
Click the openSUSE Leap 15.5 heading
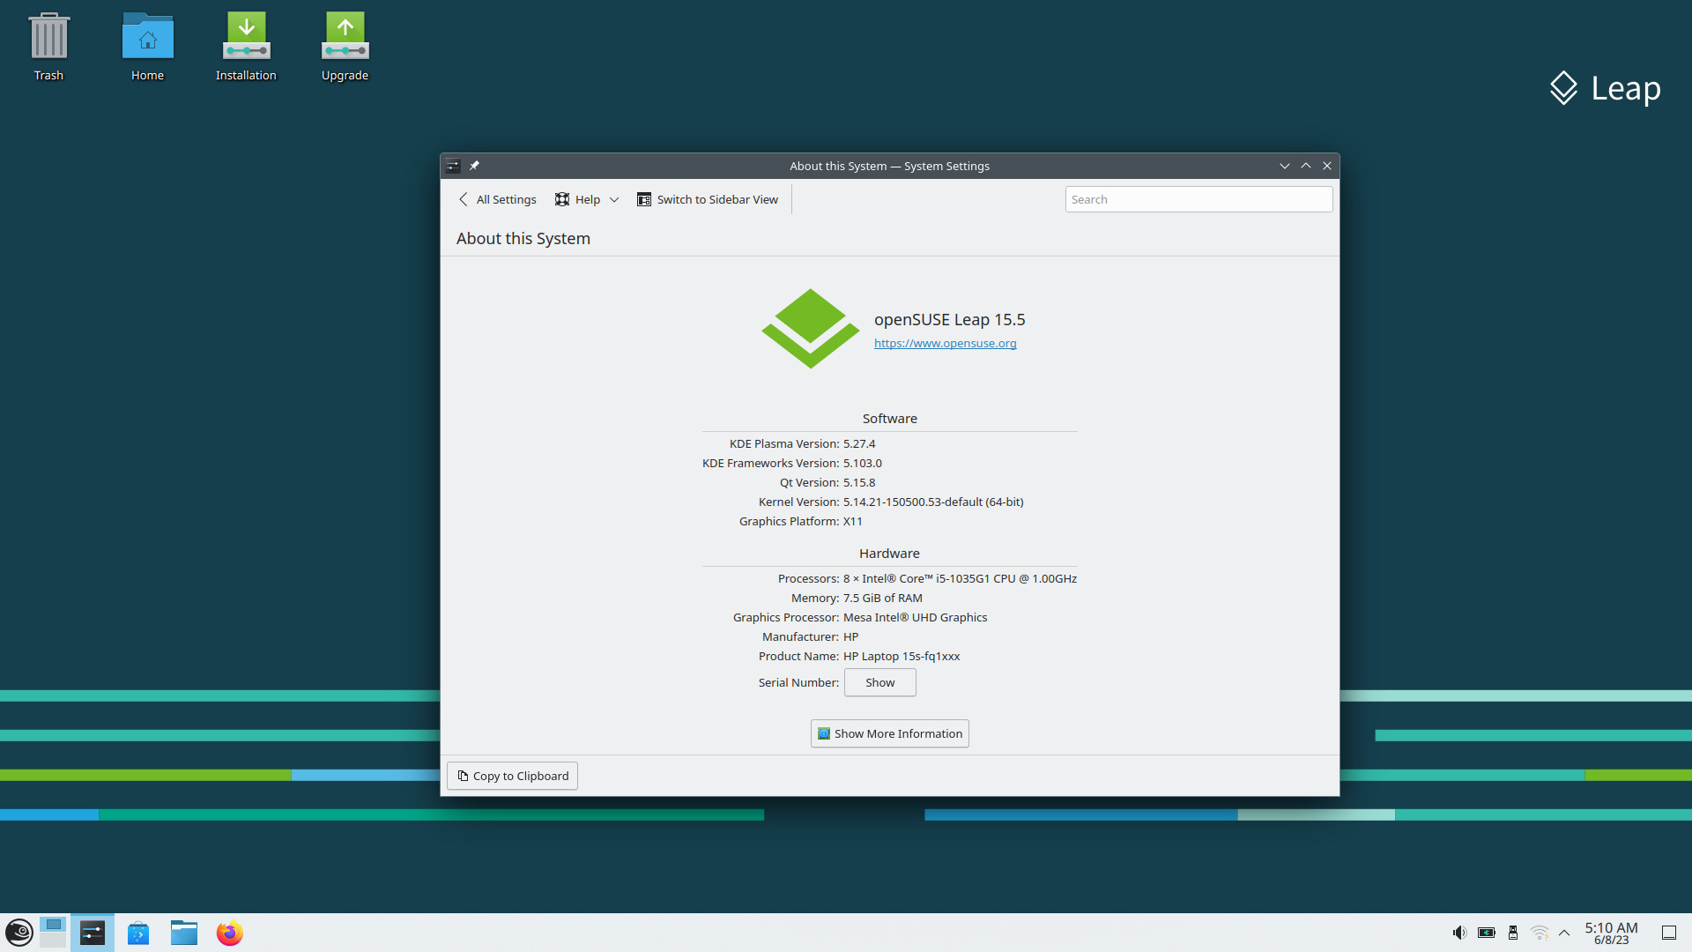[949, 320]
